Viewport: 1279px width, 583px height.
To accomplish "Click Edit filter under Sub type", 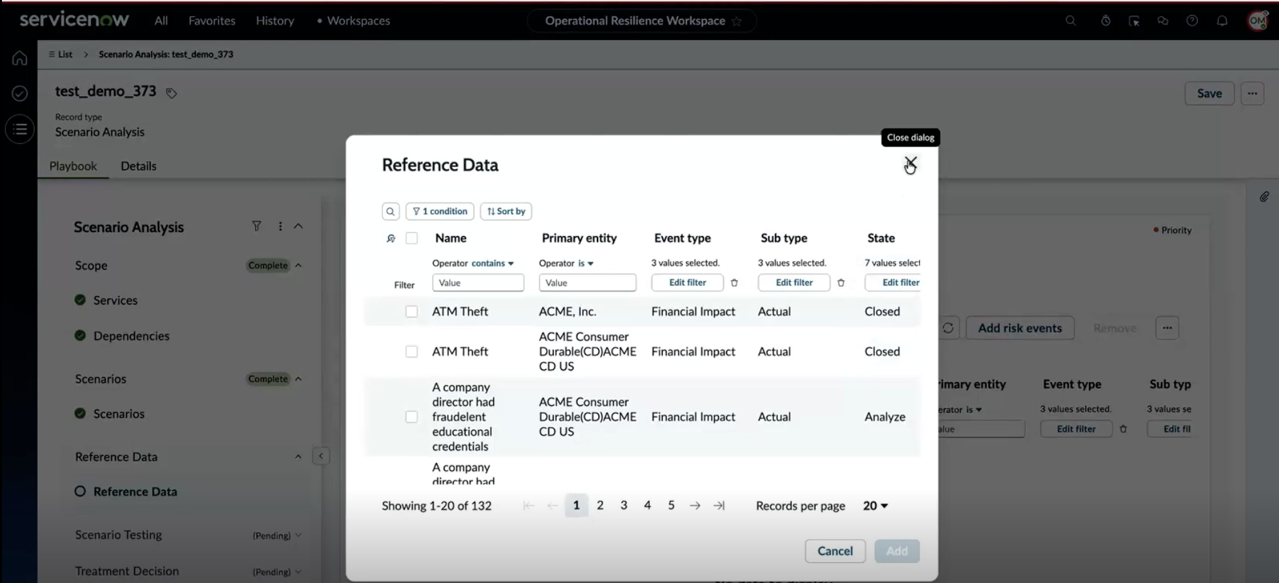I will coord(794,282).
